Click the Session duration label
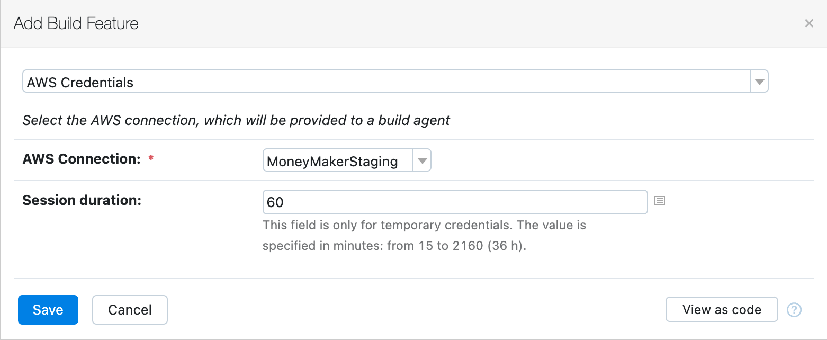Screen dimensions: 827x340 (x=82, y=200)
